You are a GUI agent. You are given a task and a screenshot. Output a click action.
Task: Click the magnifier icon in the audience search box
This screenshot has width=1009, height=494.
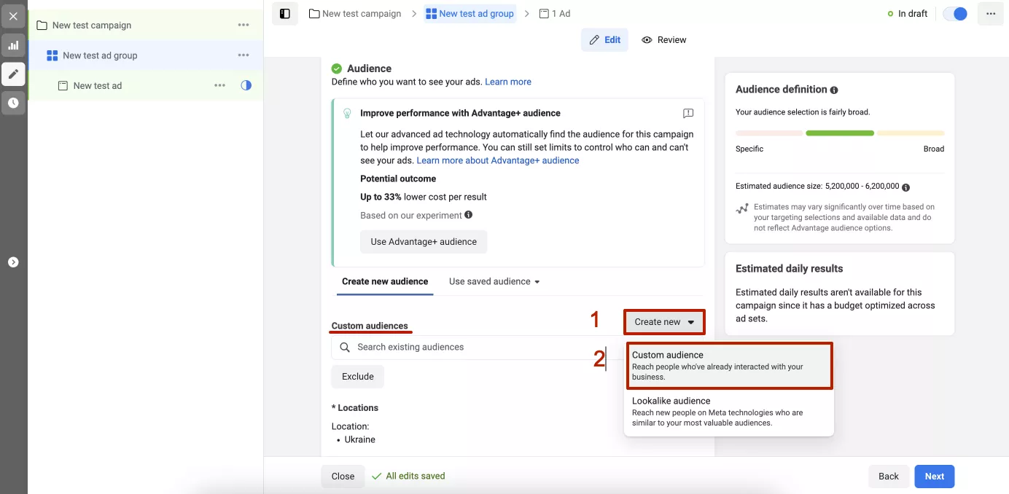(x=345, y=348)
